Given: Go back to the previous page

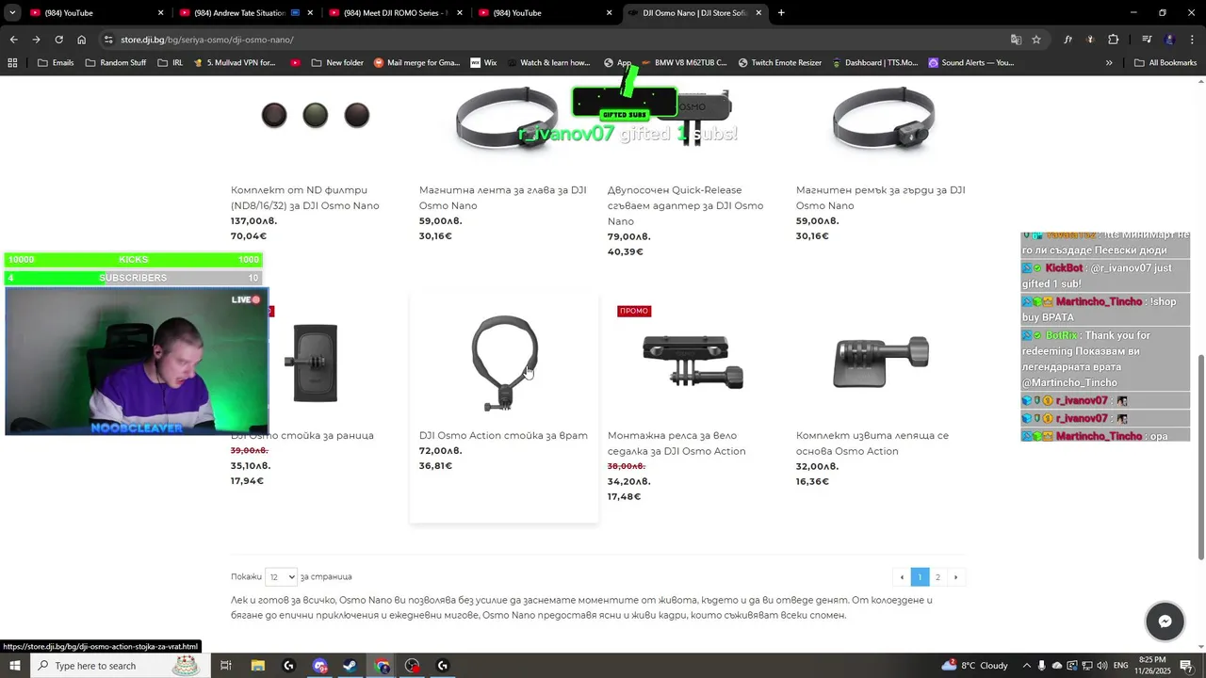Looking at the screenshot, I should click(x=13, y=40).
